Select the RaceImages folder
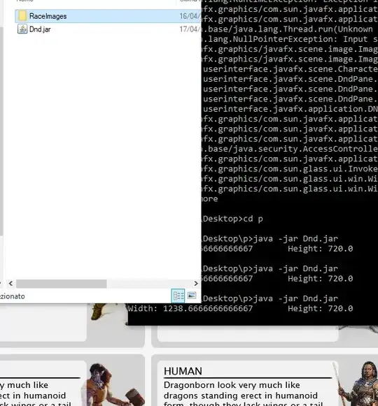 coord(108,16)
